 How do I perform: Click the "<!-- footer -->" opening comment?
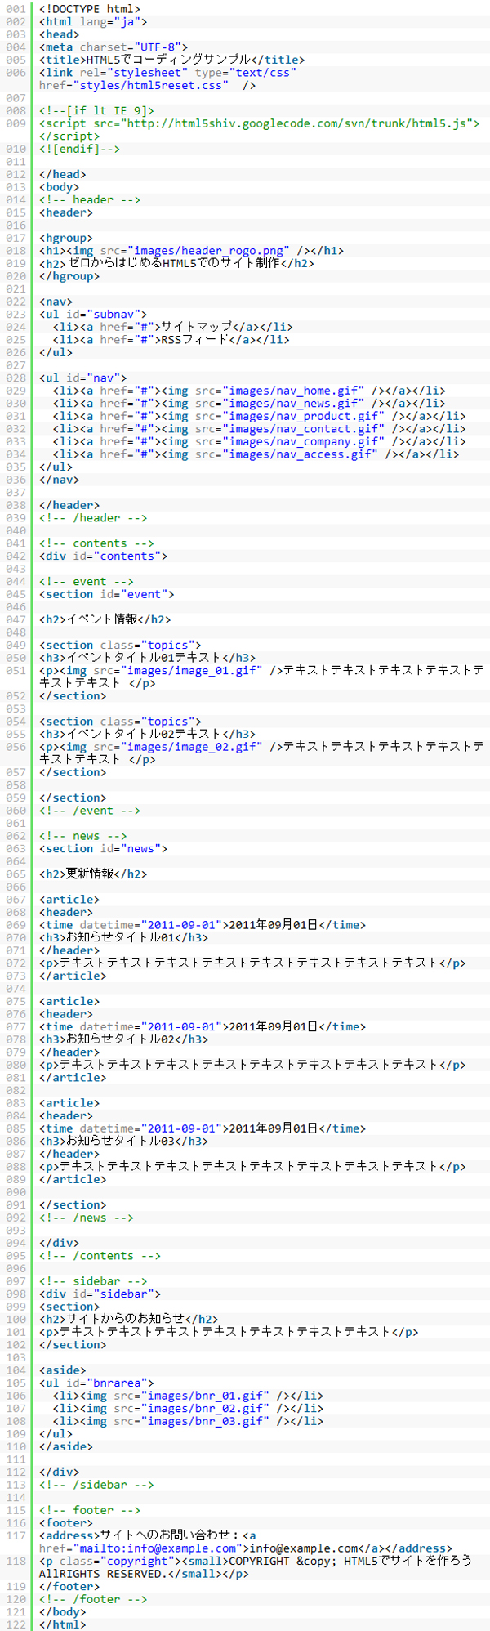[90, 1510]
